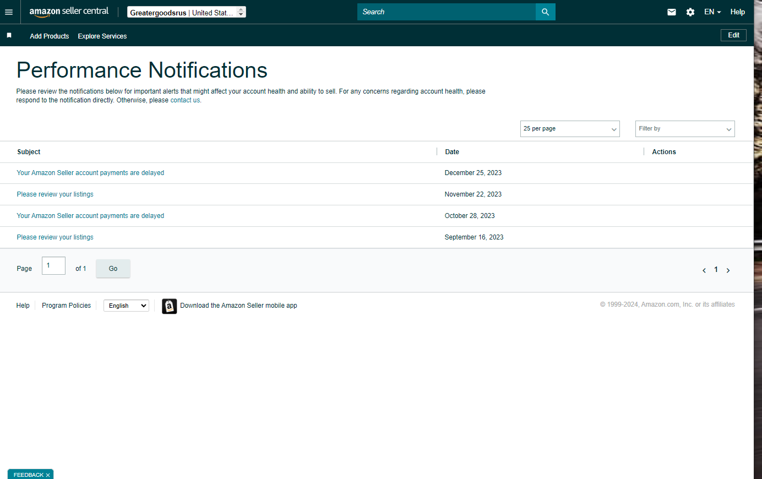Close the Feedback tab X
This screenshot has height=479, width=762.
pyautogui.click(x=48, y=475)
